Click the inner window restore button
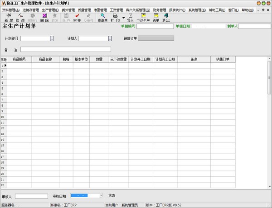The width and height of the screenshot is (272, 208). coord(263,10)
